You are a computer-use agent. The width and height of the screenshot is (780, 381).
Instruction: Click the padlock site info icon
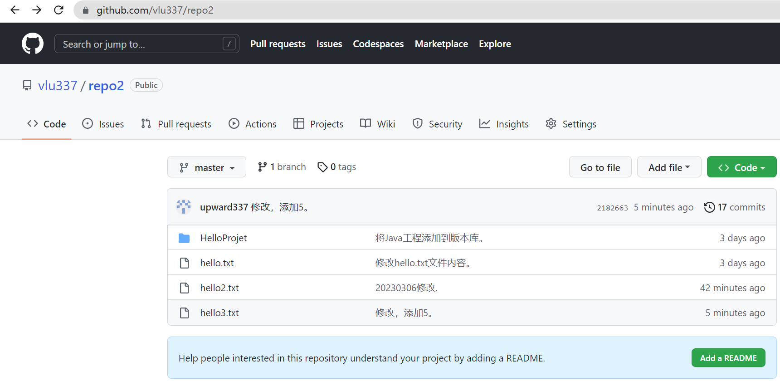pyautogui.click(x=85, y=10)
